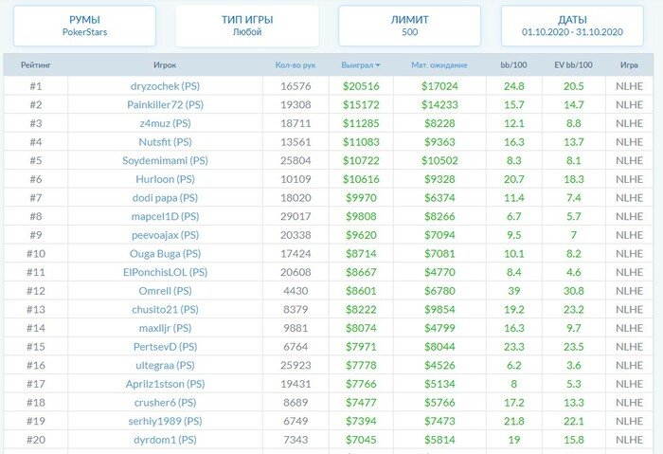
Task: Open player Hurloon (PS) profile
Action: click(x=165, y=179)
